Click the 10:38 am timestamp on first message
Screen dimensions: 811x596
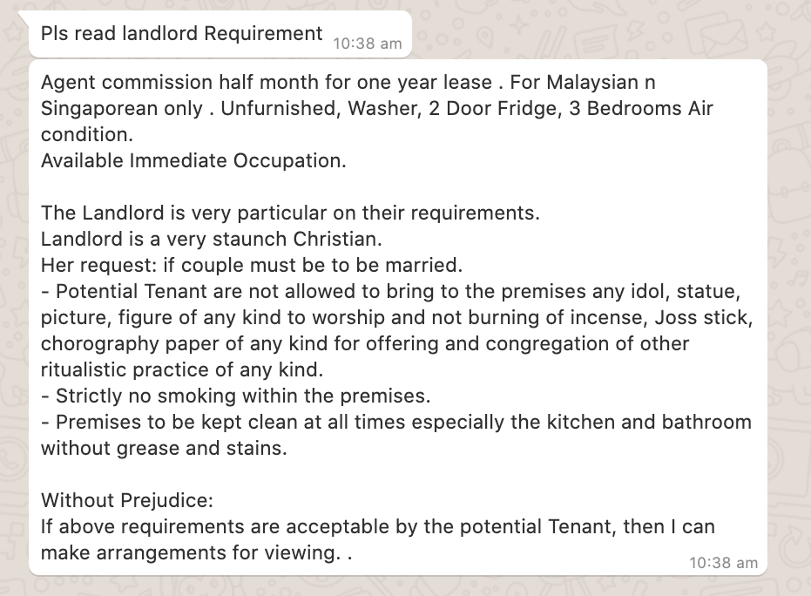pyautogui.click(x=368, y=44)
